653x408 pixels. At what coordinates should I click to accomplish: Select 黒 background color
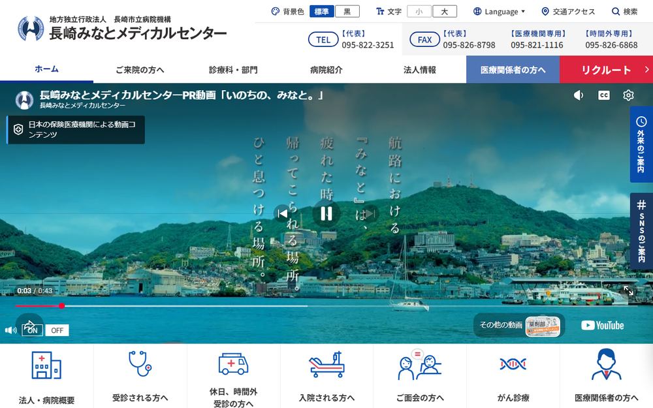click(347, 12)
